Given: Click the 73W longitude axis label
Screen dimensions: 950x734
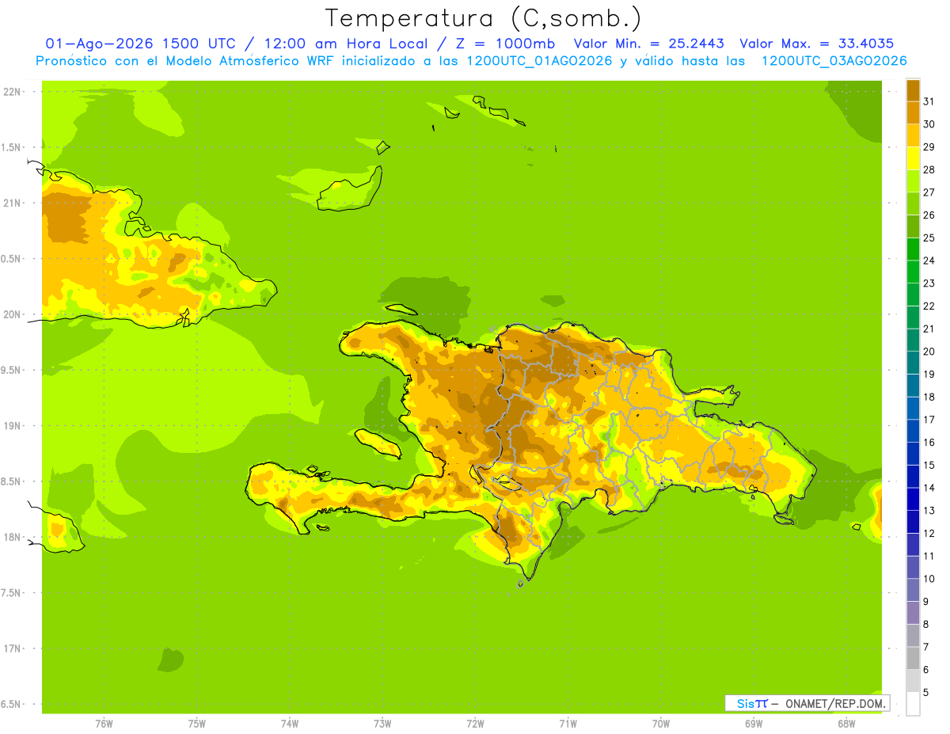Looking at the screenshot, I should (x=382, y=723).
